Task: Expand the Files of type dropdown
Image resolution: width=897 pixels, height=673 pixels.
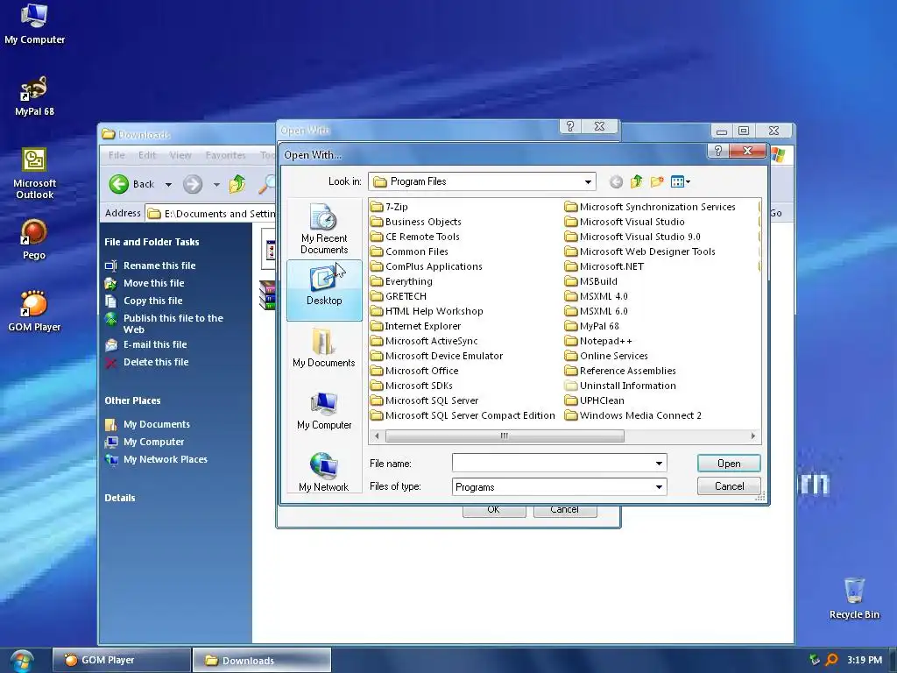Action: pyautogui.click(x=659, y=487)
